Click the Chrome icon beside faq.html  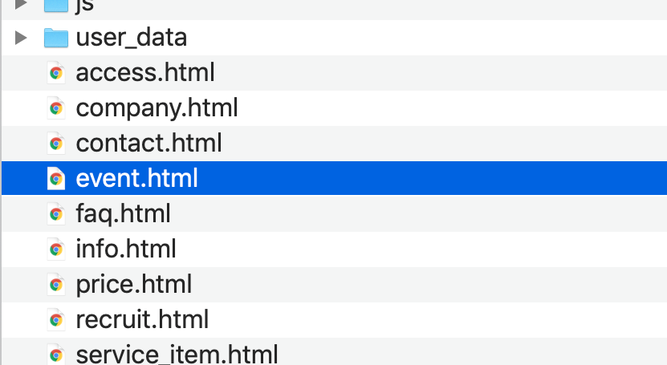tap(55, 213)
